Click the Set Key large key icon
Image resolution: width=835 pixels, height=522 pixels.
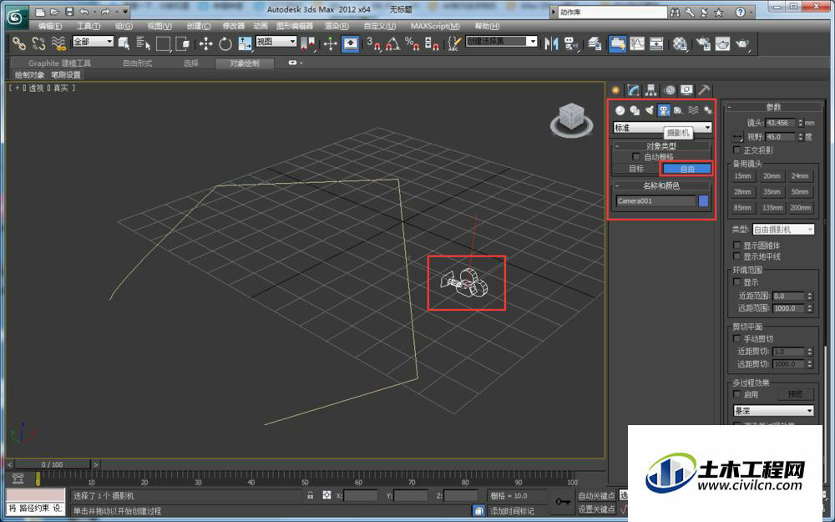coord(563,502)
